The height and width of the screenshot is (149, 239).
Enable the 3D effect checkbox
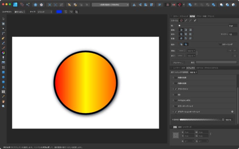(176, 95)
